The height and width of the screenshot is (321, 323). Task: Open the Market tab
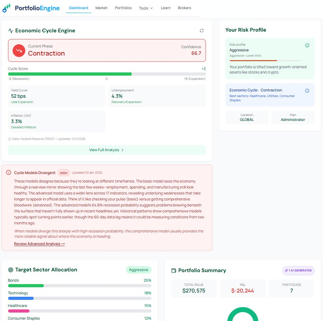101,8
